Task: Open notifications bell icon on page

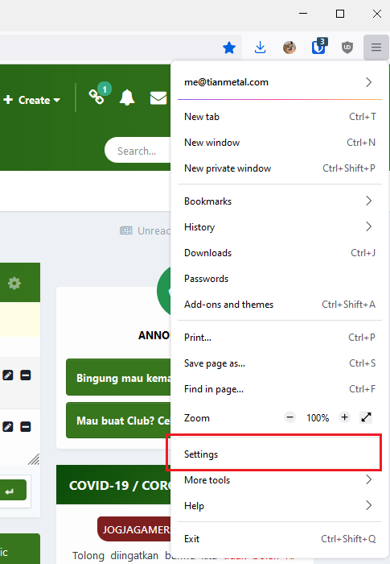Action: (127, 97)
